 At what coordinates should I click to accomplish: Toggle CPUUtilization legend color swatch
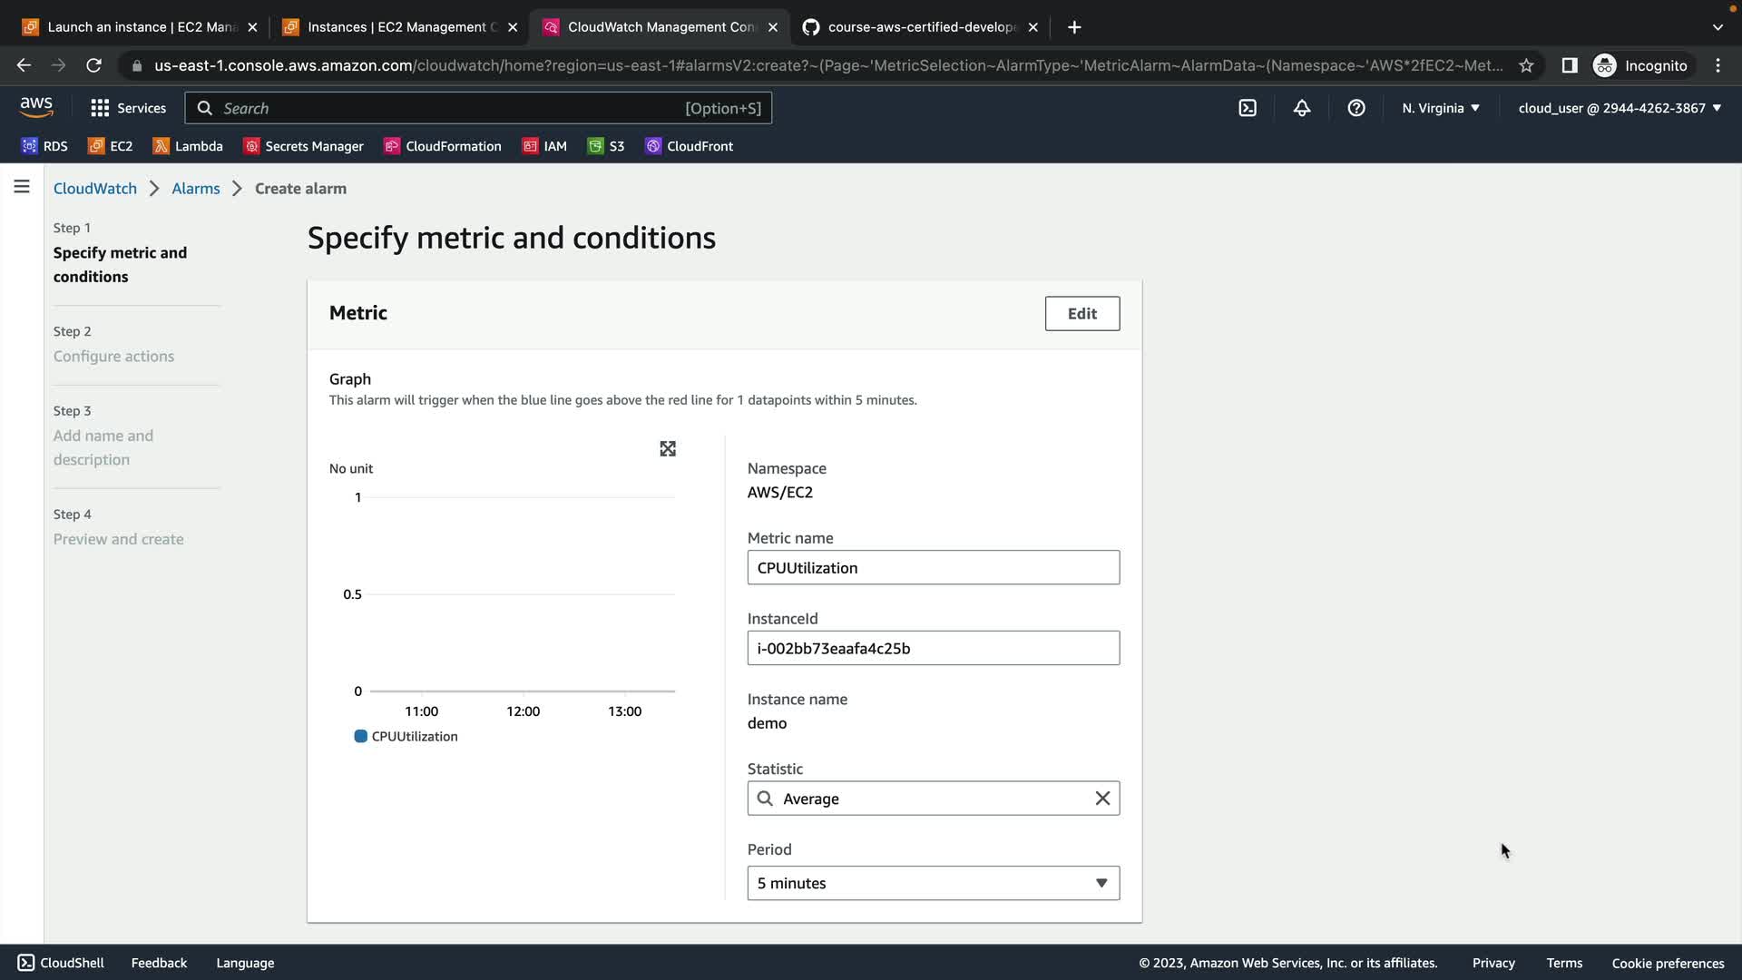tap(360, 736)
